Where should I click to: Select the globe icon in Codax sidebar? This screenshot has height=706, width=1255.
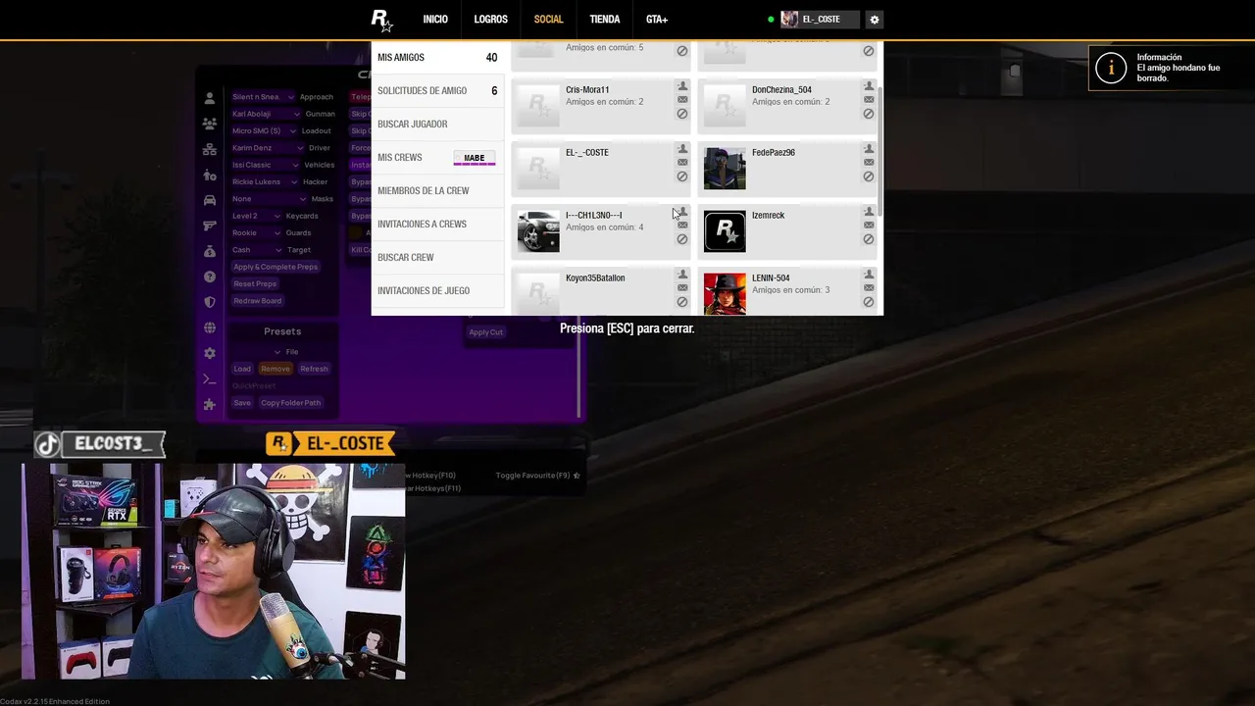210,328
